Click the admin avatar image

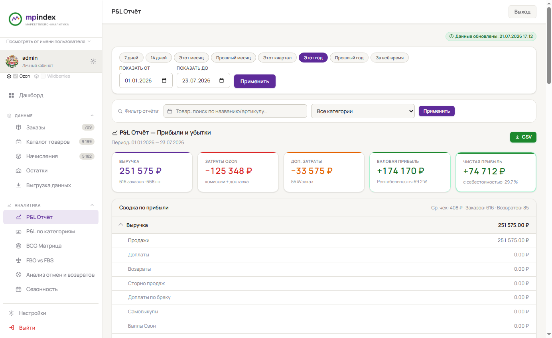(12, 61)
